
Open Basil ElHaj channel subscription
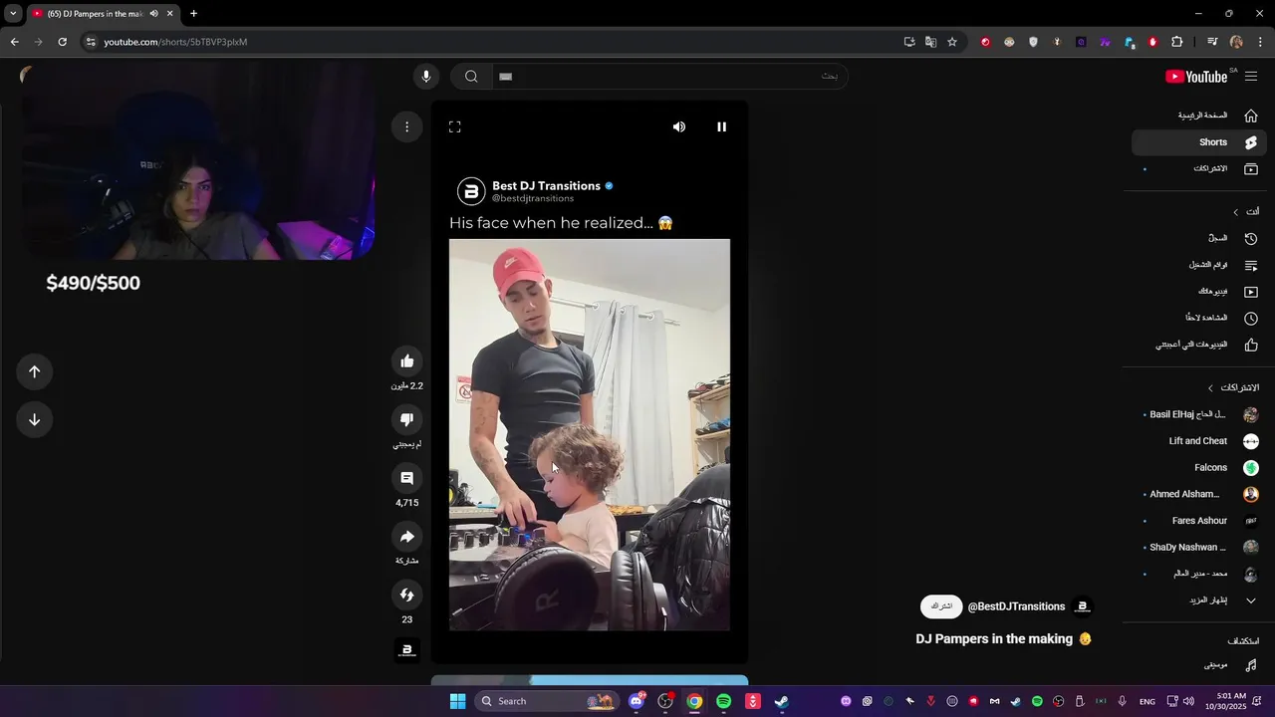pyautogui.click(x=1200, y=414)
